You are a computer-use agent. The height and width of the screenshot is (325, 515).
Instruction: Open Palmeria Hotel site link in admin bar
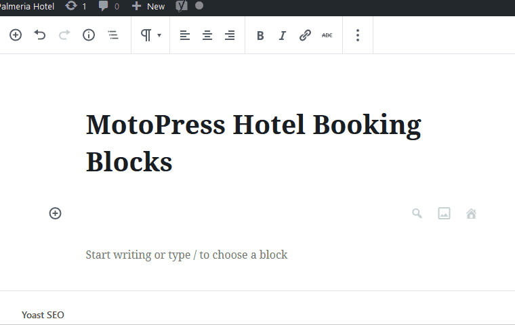coord(27,6)
